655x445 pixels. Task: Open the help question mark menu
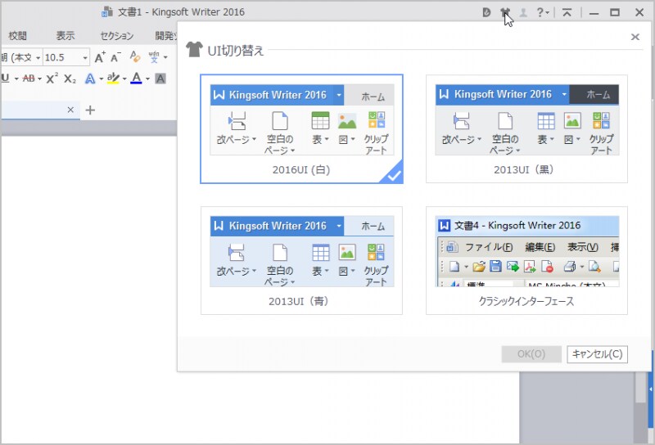(x=543, y=12)
